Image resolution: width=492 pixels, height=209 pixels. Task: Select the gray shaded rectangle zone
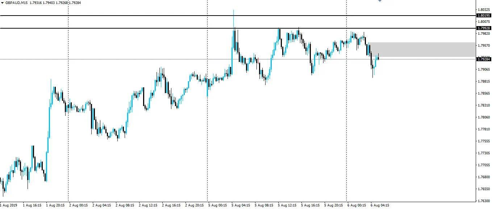tap(422, 50)
